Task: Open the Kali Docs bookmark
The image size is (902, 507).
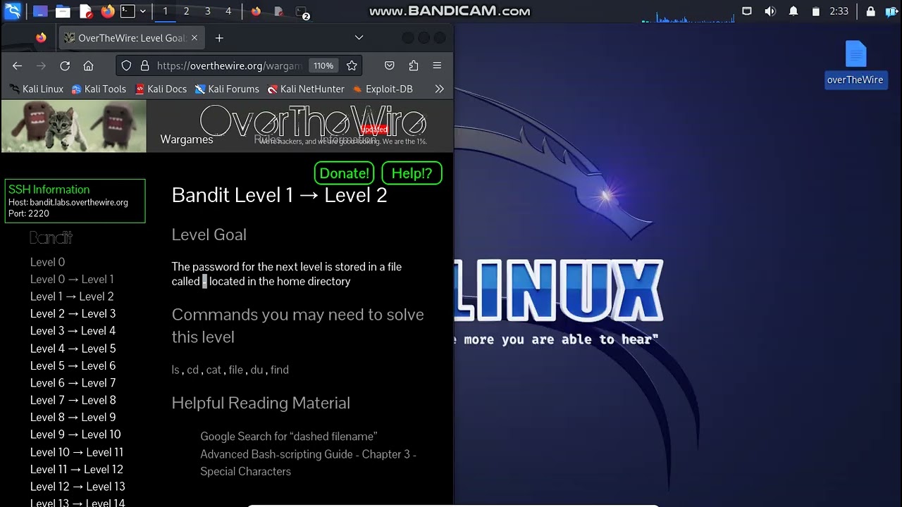Action: coord(161,89)
